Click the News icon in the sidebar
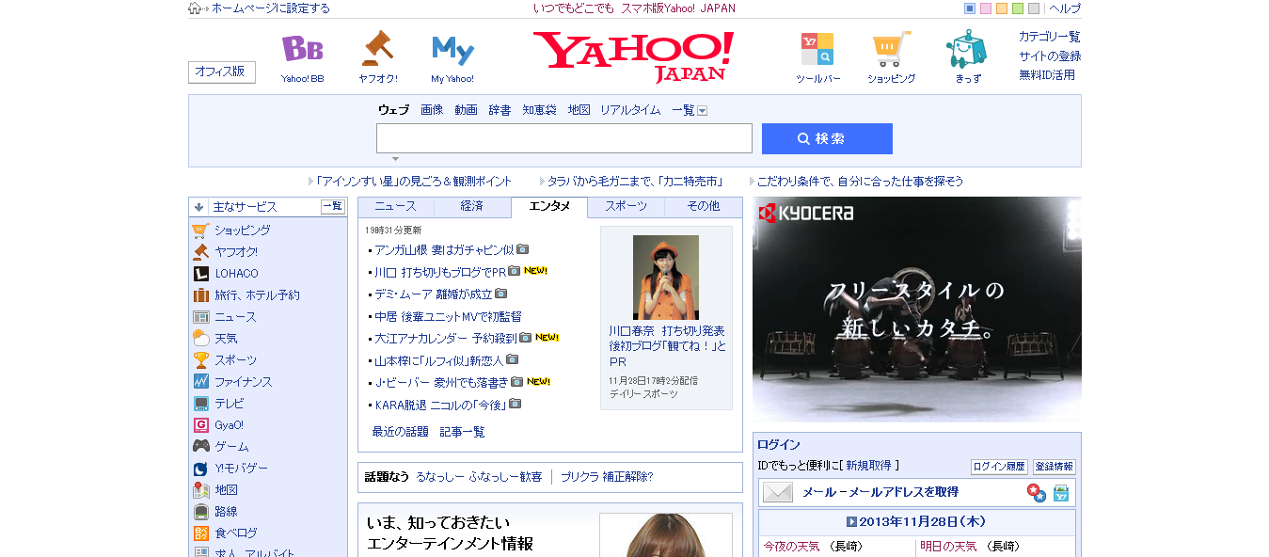Image resolution: width=1269 pixels, height=557 pixels. tap(200, 317)
